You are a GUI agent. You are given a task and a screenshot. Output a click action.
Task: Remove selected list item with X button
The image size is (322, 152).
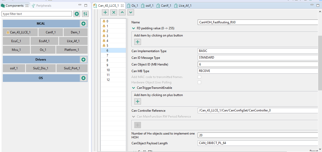(114, 12)
